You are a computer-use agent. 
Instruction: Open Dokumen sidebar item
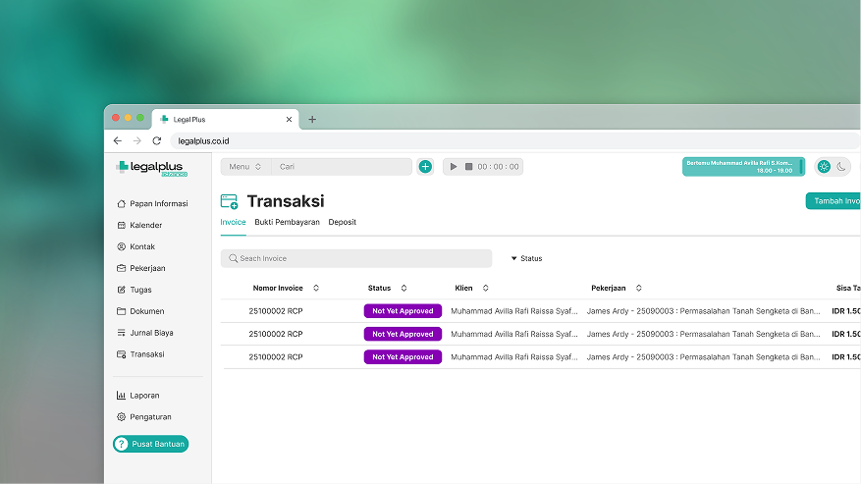[140, 311]
